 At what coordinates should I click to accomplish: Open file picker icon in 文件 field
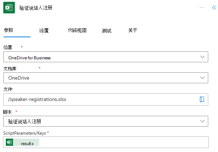click(x=202, y=100)
